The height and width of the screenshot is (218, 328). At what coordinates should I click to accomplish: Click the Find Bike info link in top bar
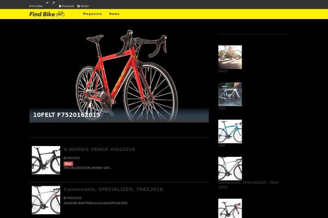pyautogui.click(x=36, y=6)
